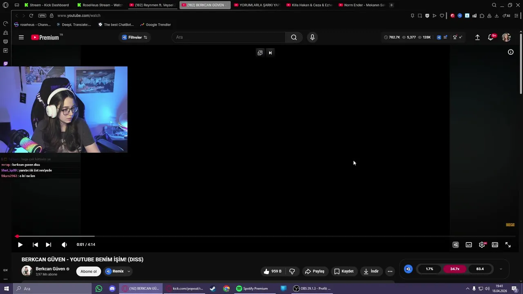The image size is (523, 294).
Task: Open vidIQ panel in player controls
Action: coord(456,245)
